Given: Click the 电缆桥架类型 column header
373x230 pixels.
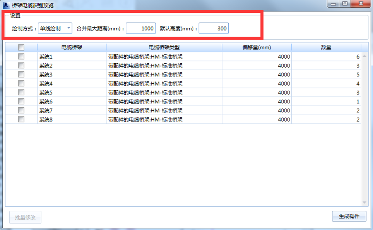Looking at the screenshot, I should pyautogui.click(x=164, y=47).
